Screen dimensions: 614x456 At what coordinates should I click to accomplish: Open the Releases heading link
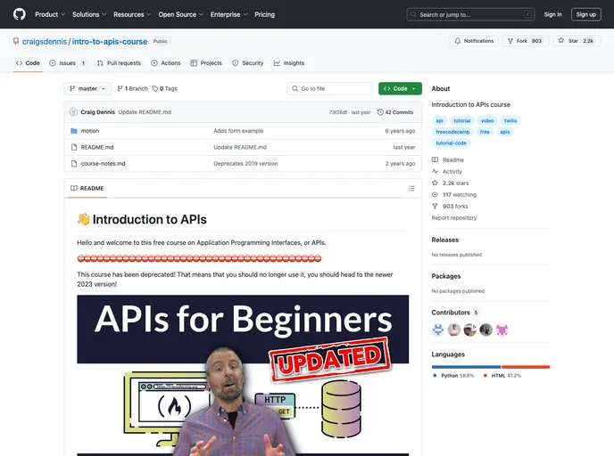pyautogui.click(x=444, y=240)
